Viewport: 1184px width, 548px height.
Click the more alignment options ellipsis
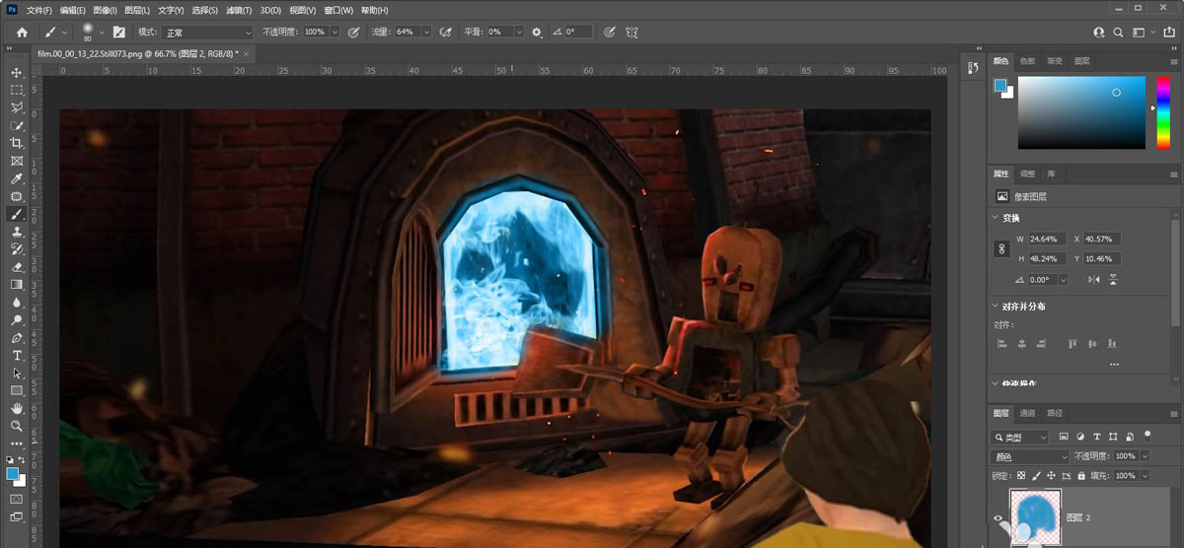1114,364
